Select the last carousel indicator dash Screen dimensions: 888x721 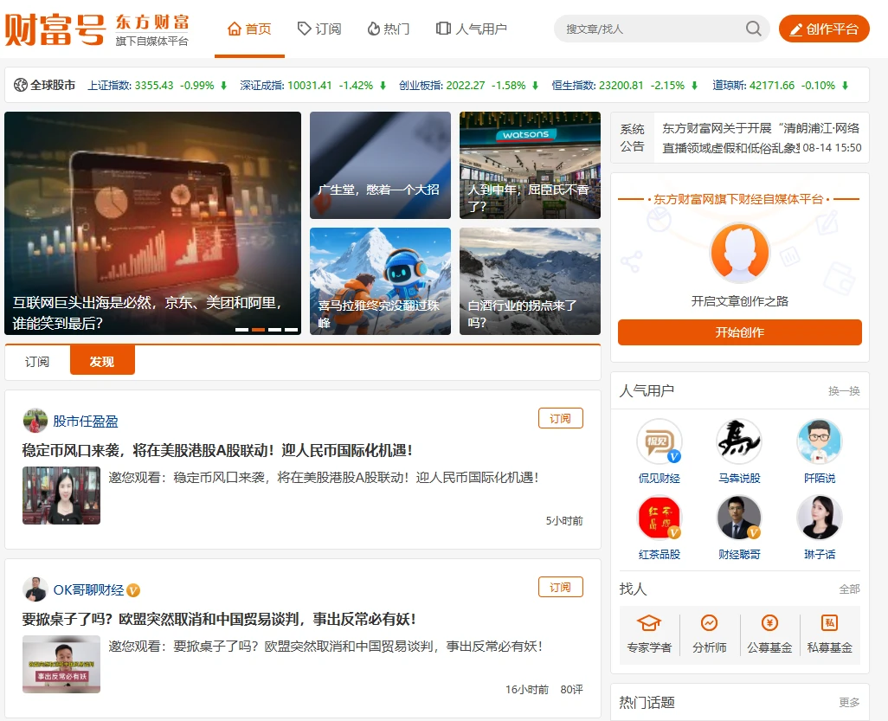click(x=291, y=330)
